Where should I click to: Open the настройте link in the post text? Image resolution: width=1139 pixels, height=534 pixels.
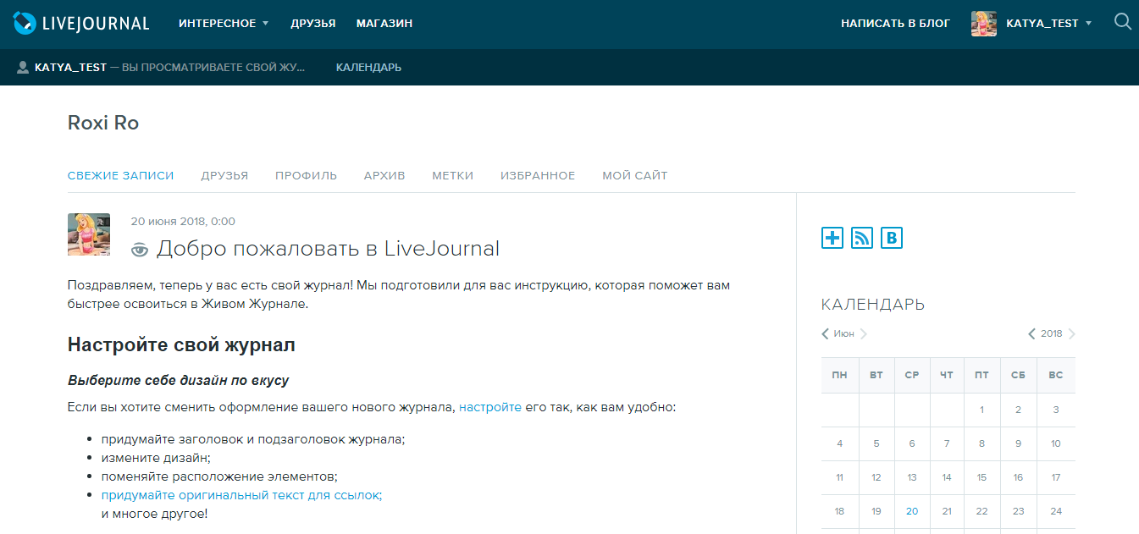click(x=489, y=407)
